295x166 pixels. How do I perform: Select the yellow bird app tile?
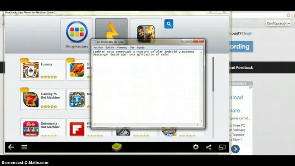click(112, 29)
